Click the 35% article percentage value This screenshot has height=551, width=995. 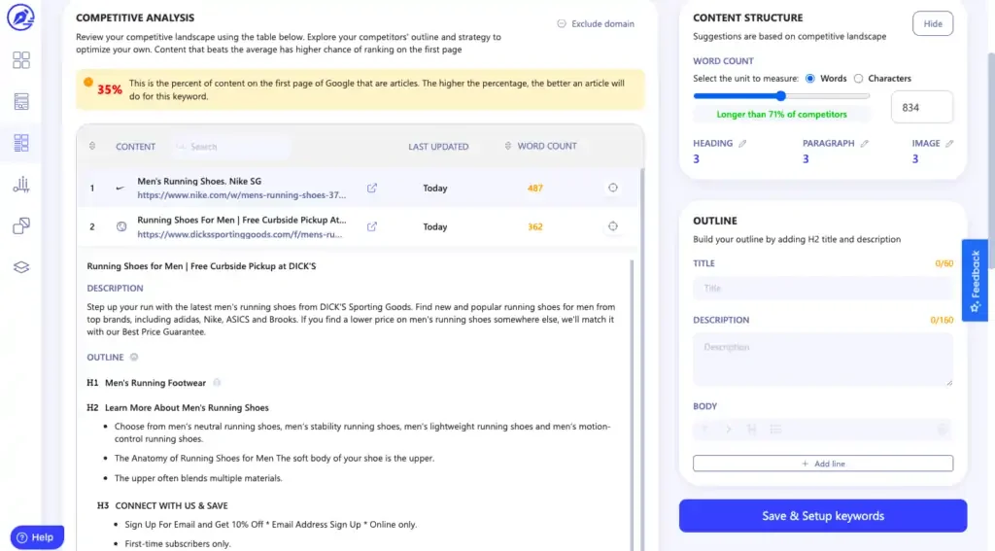click(x=109, y=89)
